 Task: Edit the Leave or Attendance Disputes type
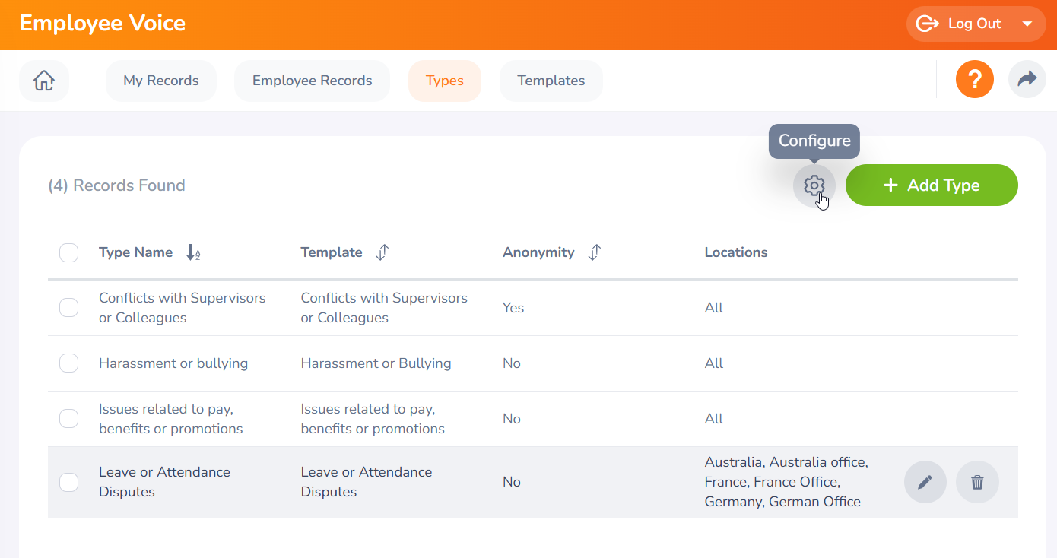tap(925, 482)
